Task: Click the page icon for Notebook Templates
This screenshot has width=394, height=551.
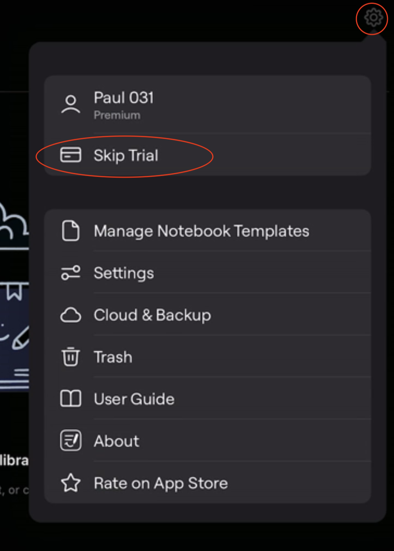Action: [x=70, y=231]
